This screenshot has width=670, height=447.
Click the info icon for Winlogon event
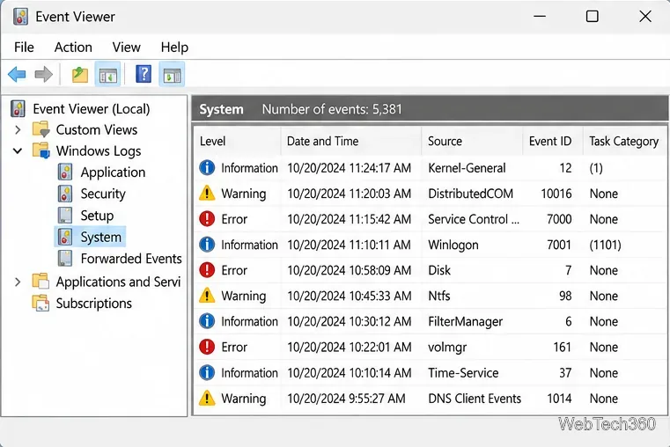pos(207,245)
